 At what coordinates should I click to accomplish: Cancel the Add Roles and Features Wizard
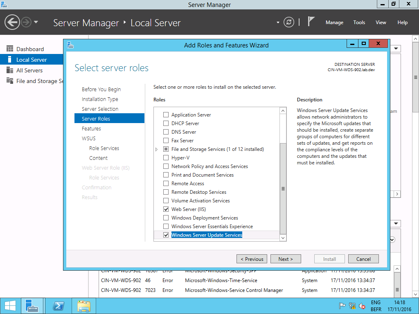[x=363, y=259]
